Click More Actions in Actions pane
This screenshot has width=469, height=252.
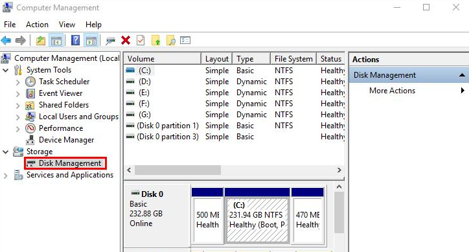pos(392,91)
